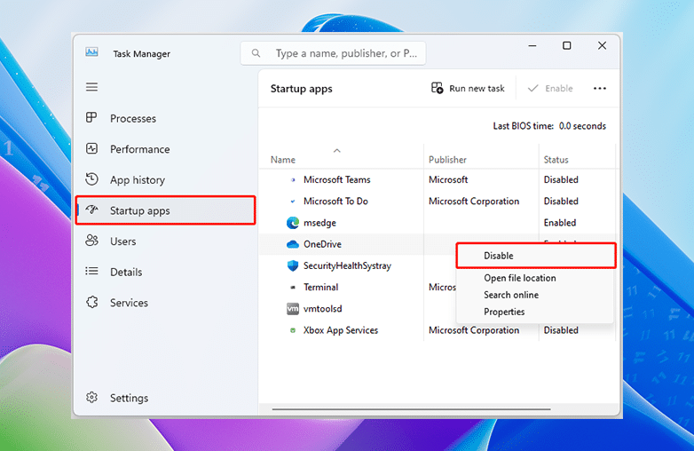Switch to the Performance tab

[166, 149]
